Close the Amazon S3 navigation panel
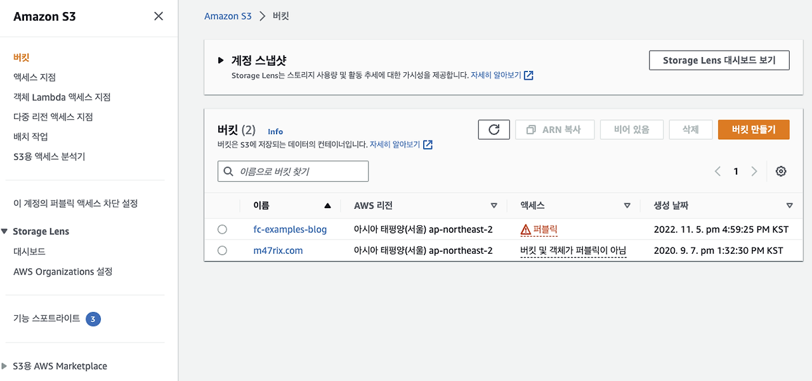Image resolution: width=812 pixels, height=381 pixels. (x=159, y=16)
